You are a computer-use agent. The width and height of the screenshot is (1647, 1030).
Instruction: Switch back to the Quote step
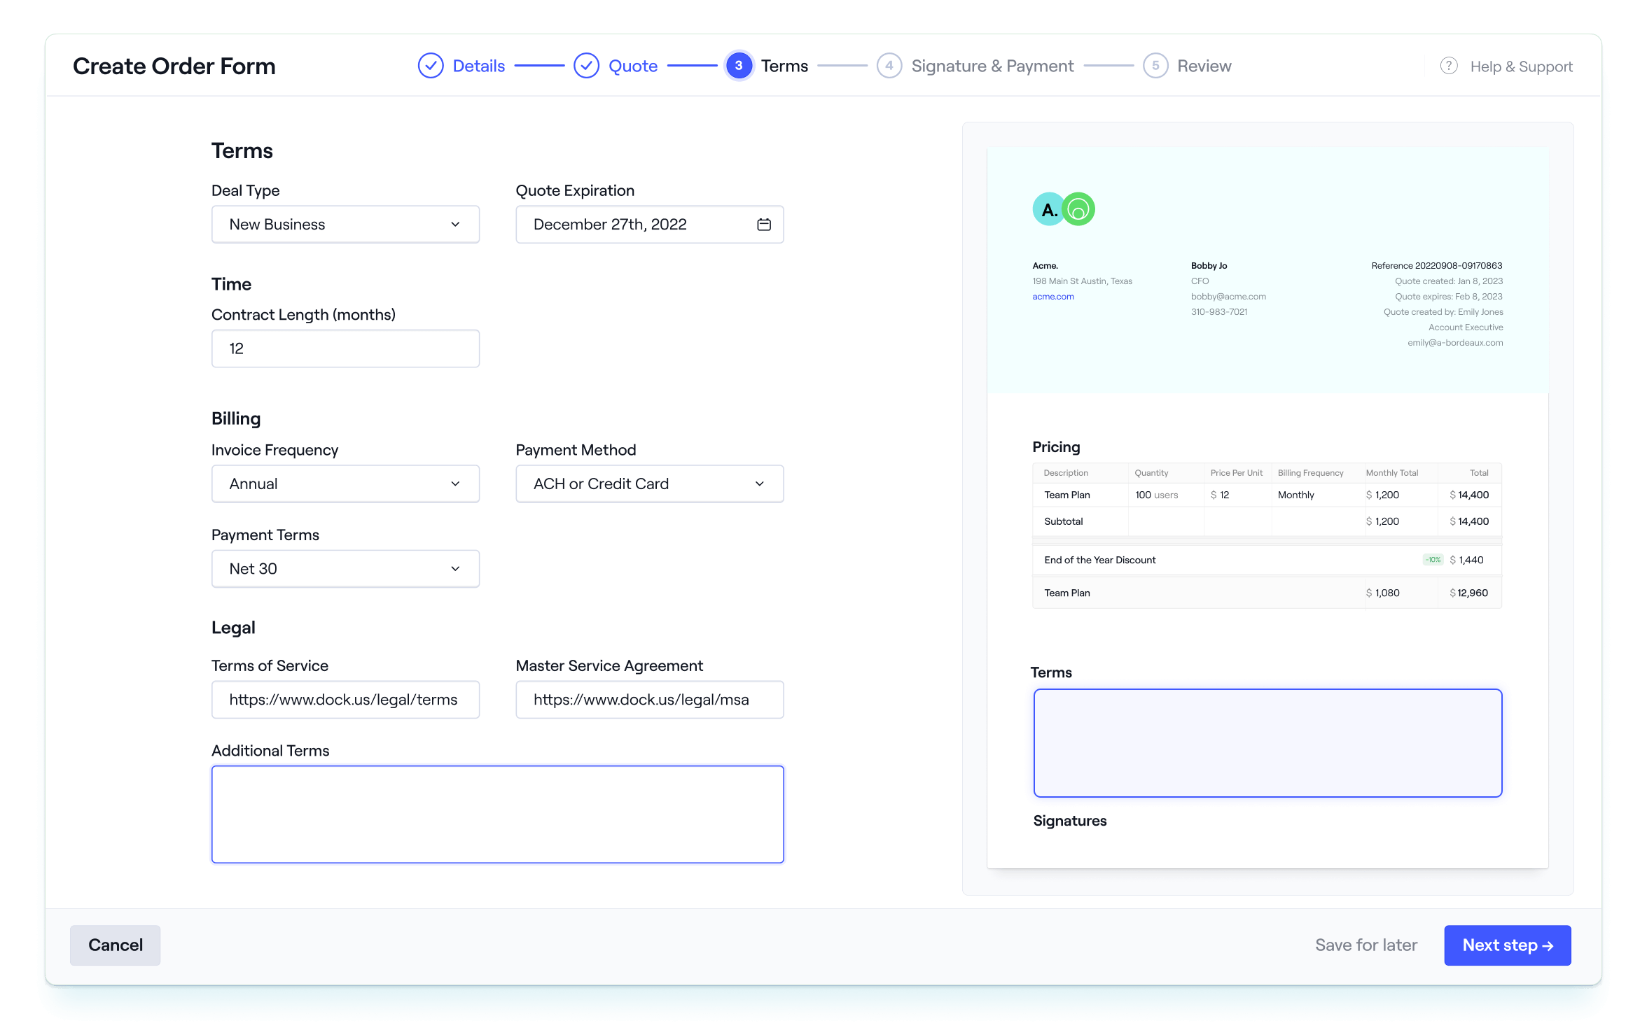point(632,65)
